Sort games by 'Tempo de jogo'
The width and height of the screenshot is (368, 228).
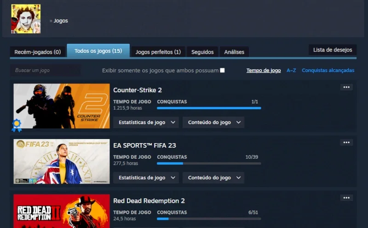coord(264,70)
